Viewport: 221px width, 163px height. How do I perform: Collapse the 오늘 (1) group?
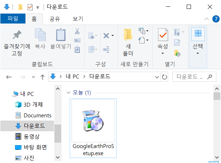click(x=68, y=93)
